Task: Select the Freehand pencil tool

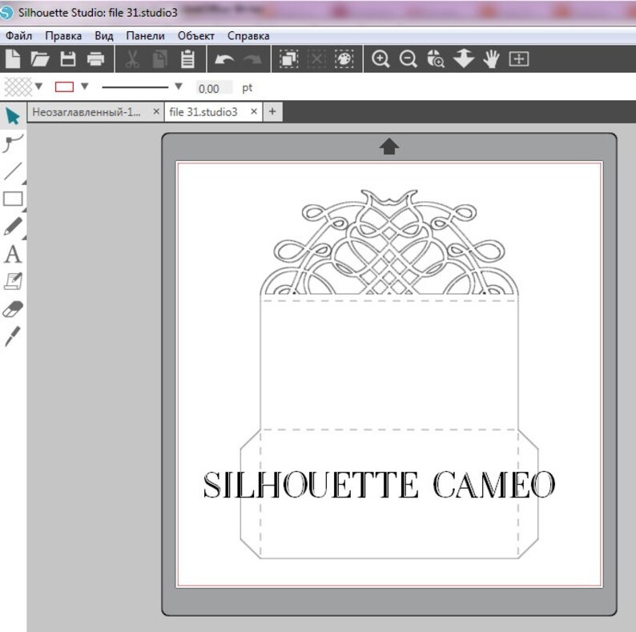Action: pyautogui.click(x=13, y=227)
